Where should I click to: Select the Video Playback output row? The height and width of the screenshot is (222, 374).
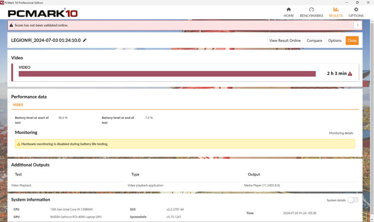[x=22, y=186]
